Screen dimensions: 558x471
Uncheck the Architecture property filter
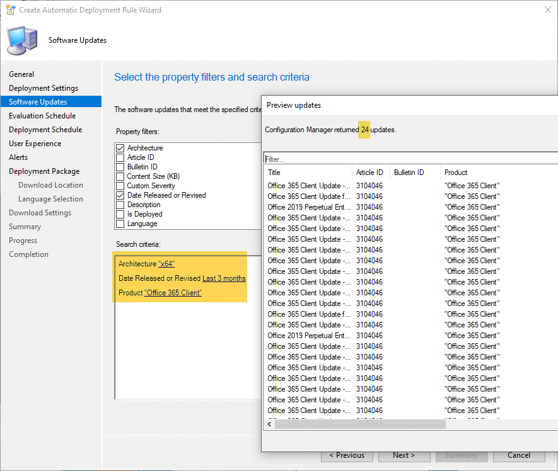click(120, 148)
